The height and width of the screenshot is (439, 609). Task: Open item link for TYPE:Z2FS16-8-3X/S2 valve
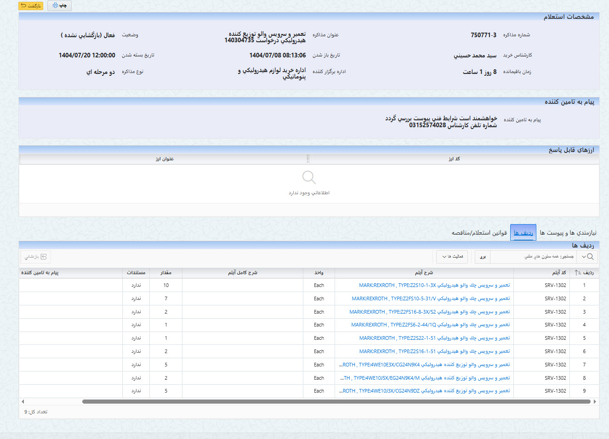(429, 312)
